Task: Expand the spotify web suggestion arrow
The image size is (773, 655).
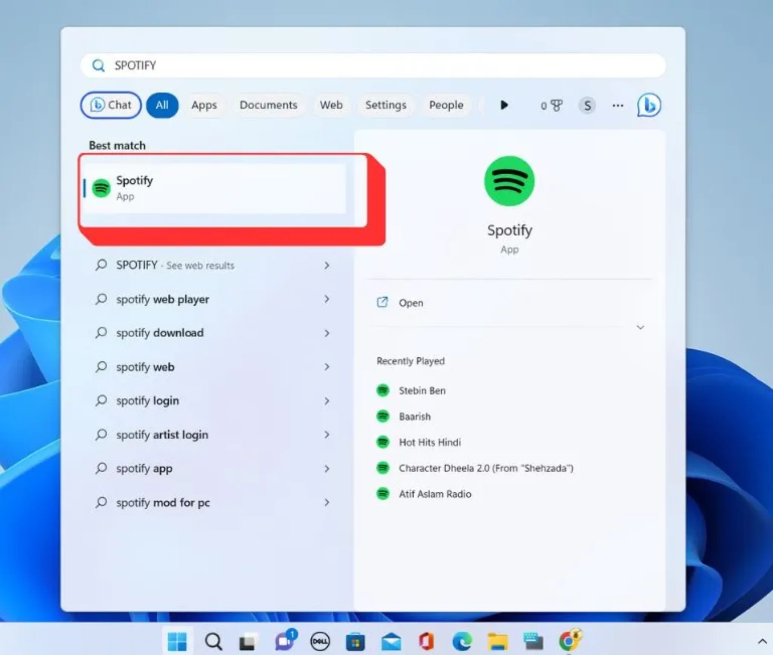Action: click(x=327, y=367)
